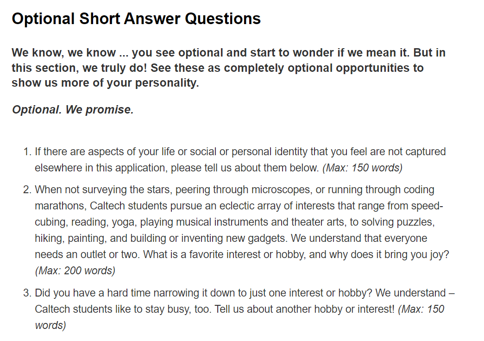Screen dimensions: 484x341
Task: Click list number '3.' marker
Action: [28, 293]
